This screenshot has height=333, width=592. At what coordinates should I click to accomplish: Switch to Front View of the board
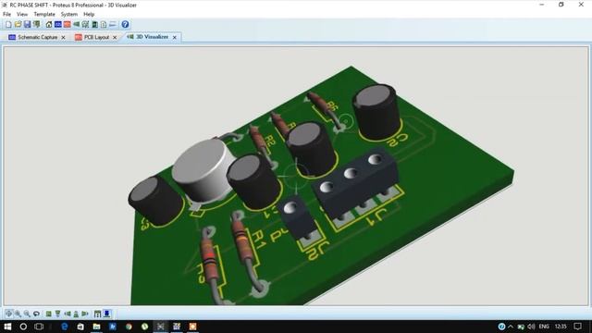(x=57, y=314)
